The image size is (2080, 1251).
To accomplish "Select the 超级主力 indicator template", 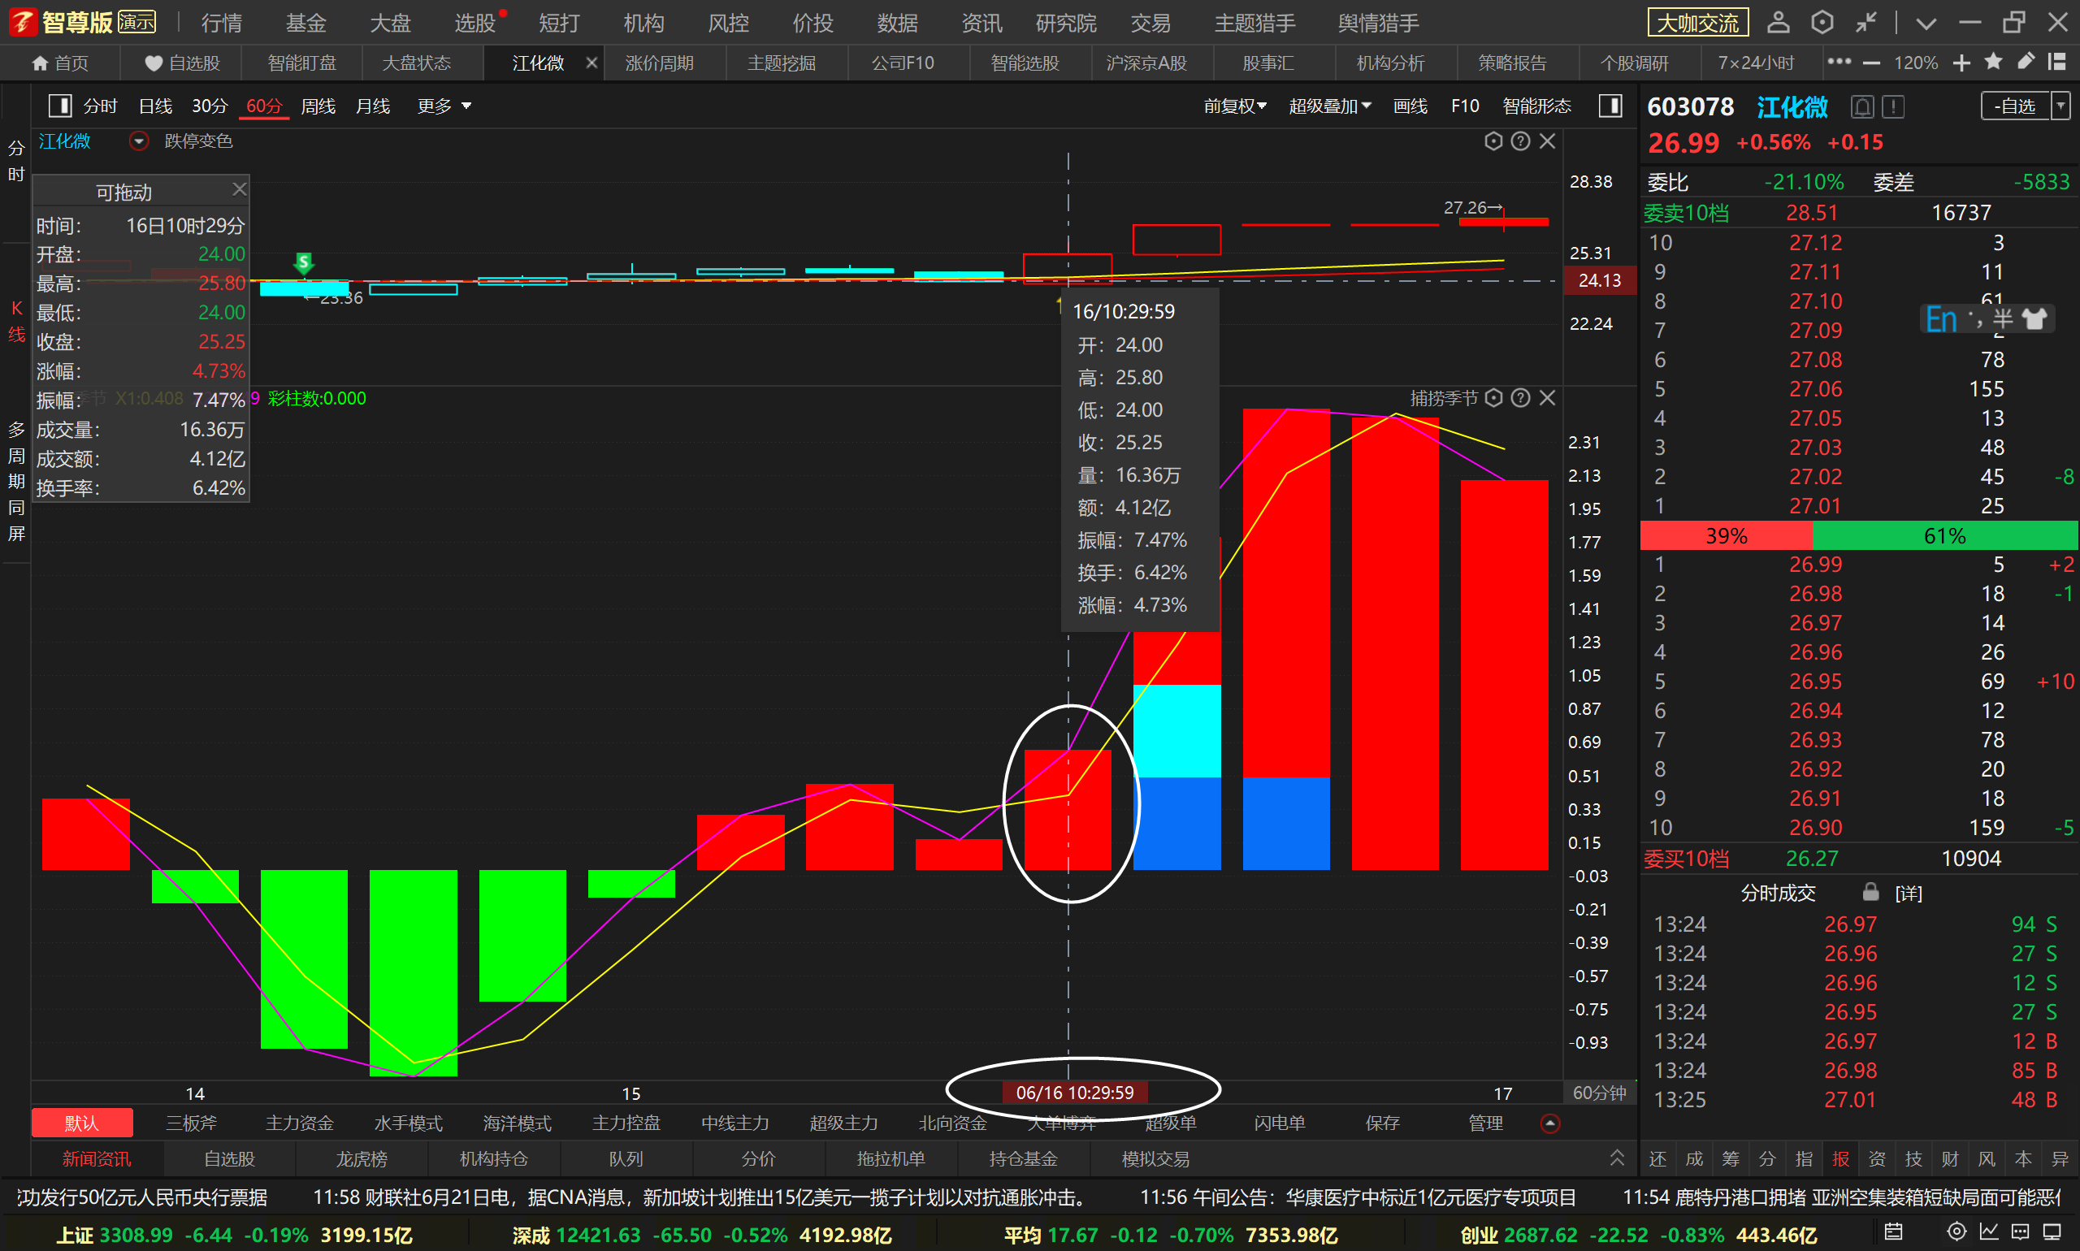I will point(843,1123).
